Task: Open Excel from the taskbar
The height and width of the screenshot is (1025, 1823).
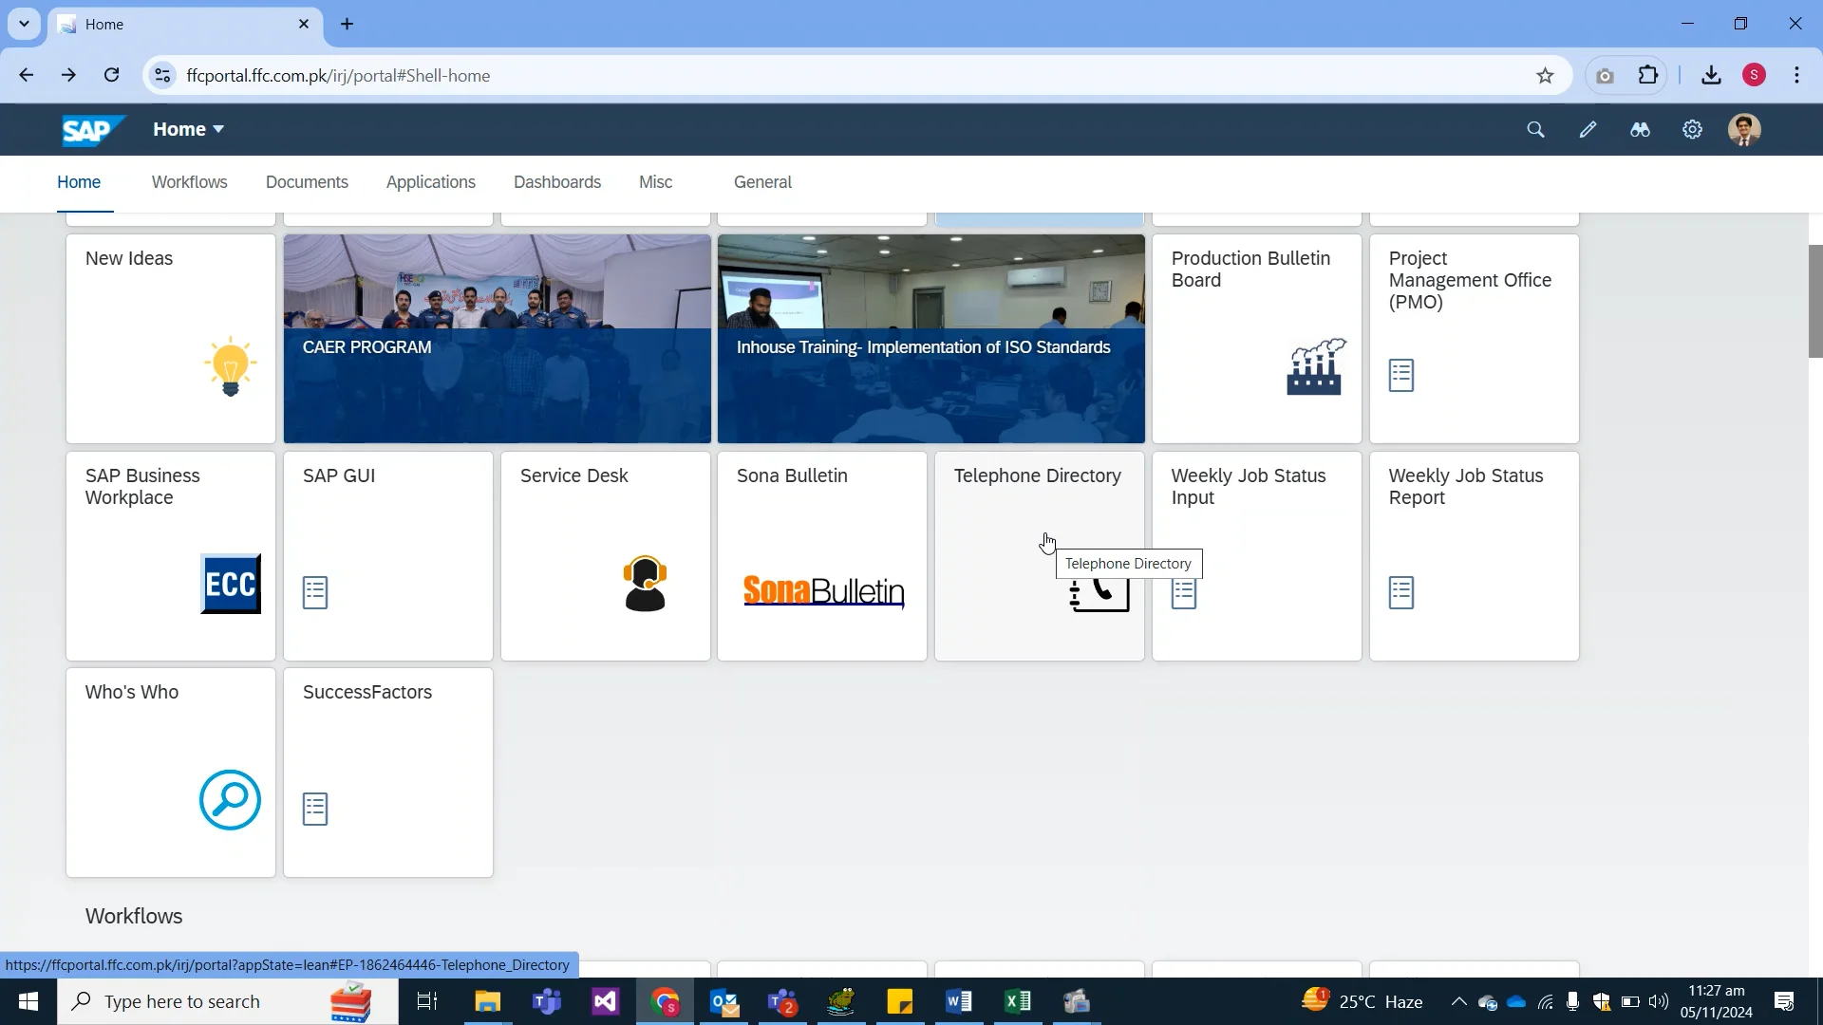Action: click(1018, 1001)
